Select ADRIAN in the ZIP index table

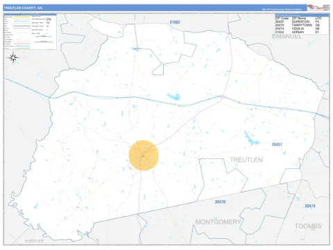coord(298,32)
